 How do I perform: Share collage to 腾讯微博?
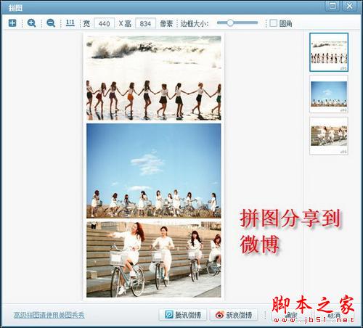pyautogui.click(x=183, y=315)
